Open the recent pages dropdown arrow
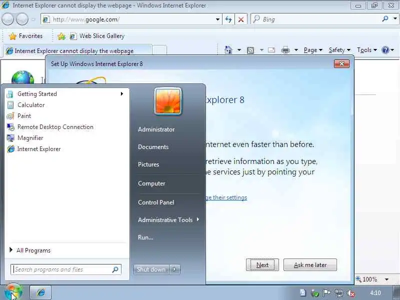Image resolution: width=400 pixels, height=300 pixels. pos(33,19)
